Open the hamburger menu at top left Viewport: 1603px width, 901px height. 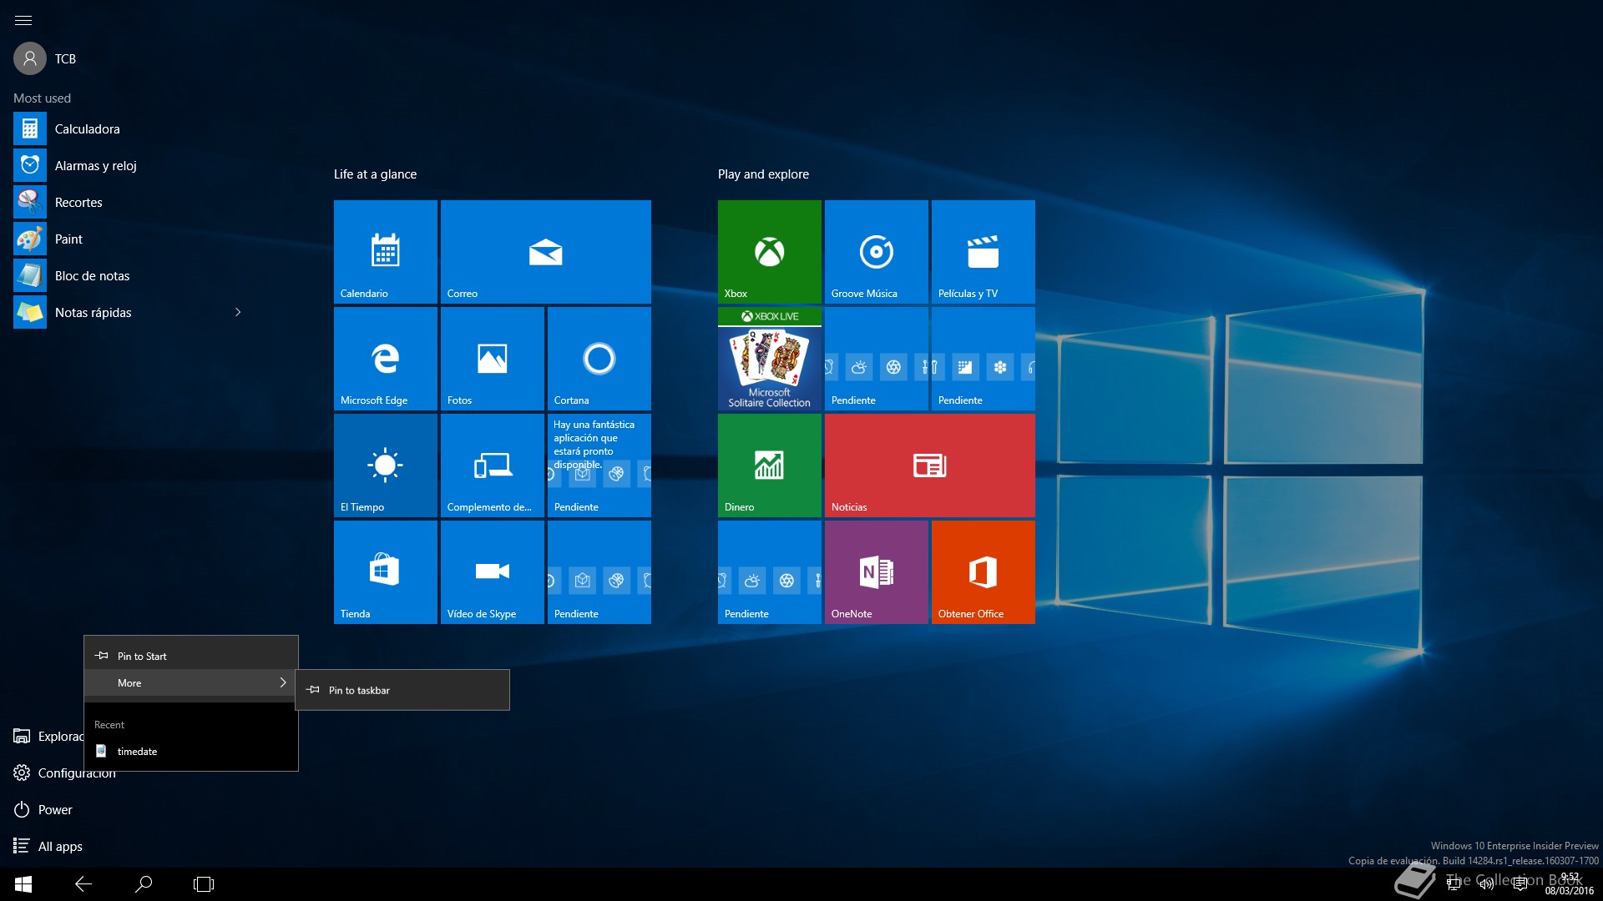(x=23, y=20)
